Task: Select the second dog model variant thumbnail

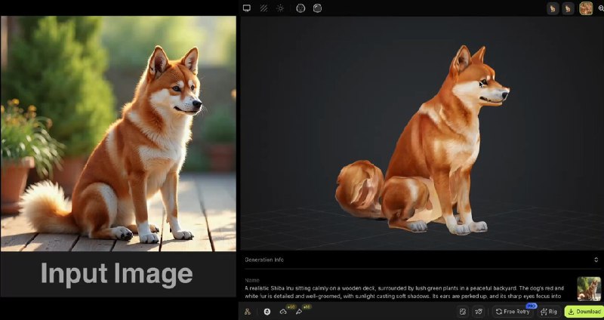Action: click(x=568, y=8)
